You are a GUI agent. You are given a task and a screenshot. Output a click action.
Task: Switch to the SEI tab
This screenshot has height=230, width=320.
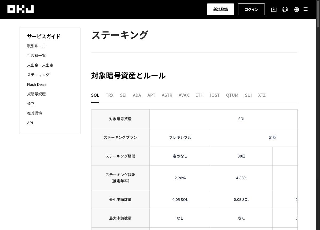pyautogui.click(x=123, y=95)
